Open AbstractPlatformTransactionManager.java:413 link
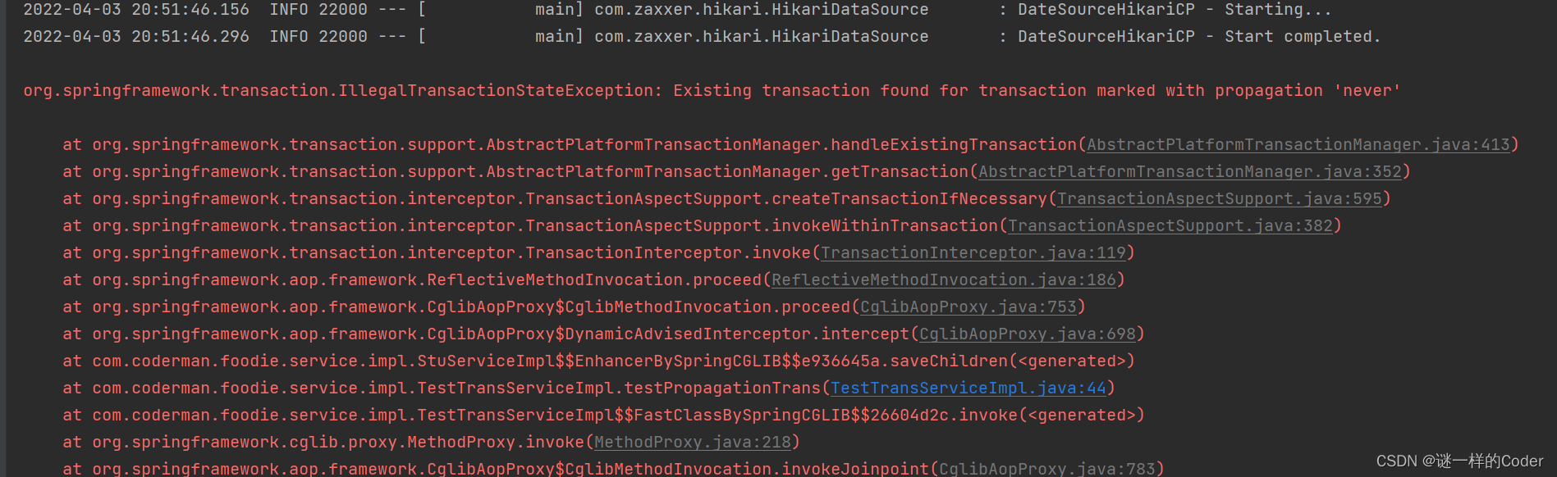 [x=1298, y=145]
